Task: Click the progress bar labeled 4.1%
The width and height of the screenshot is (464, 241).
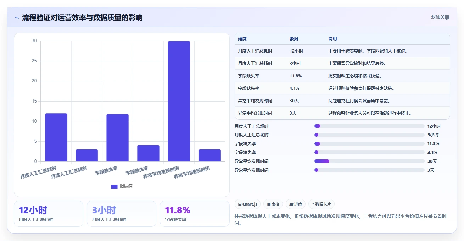Action: tap(369, 152)
